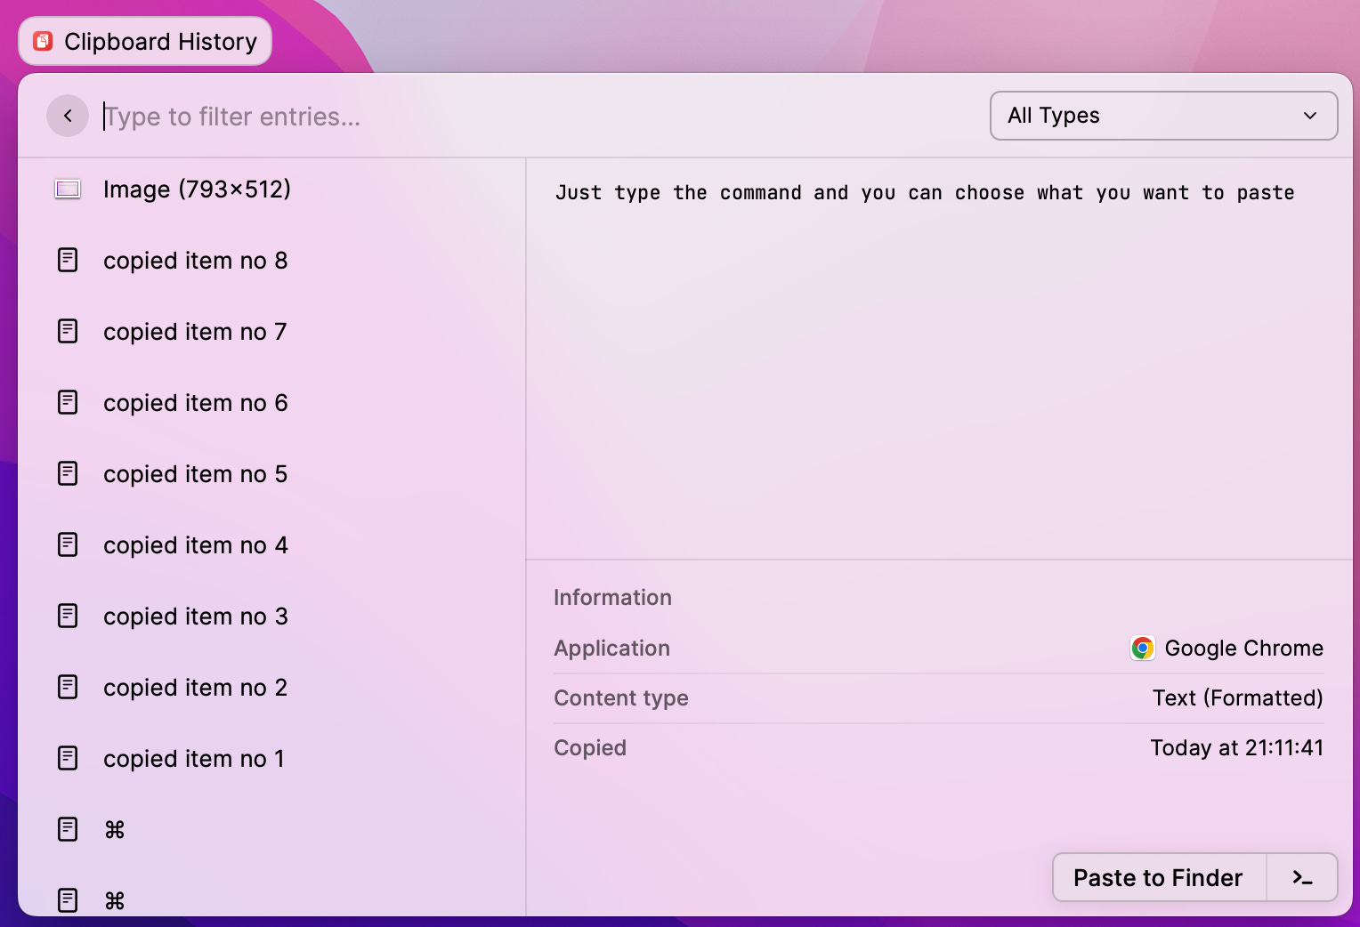Screen dimensions: 1360x927
Task: Click the Google Chrome icon in the Application row
Action: click(x=1142, y=648)
